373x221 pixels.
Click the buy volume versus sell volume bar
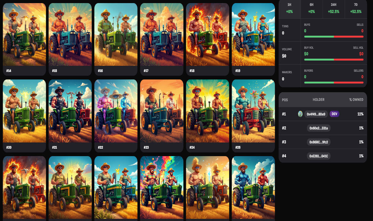(x=334, y=60)
